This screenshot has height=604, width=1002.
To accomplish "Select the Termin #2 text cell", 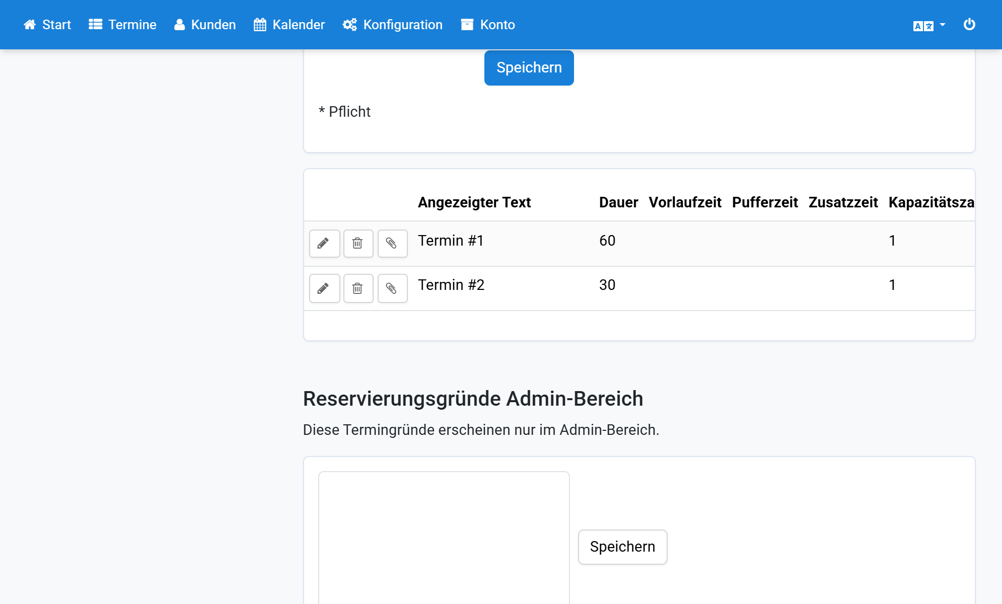I will point(451,285).
